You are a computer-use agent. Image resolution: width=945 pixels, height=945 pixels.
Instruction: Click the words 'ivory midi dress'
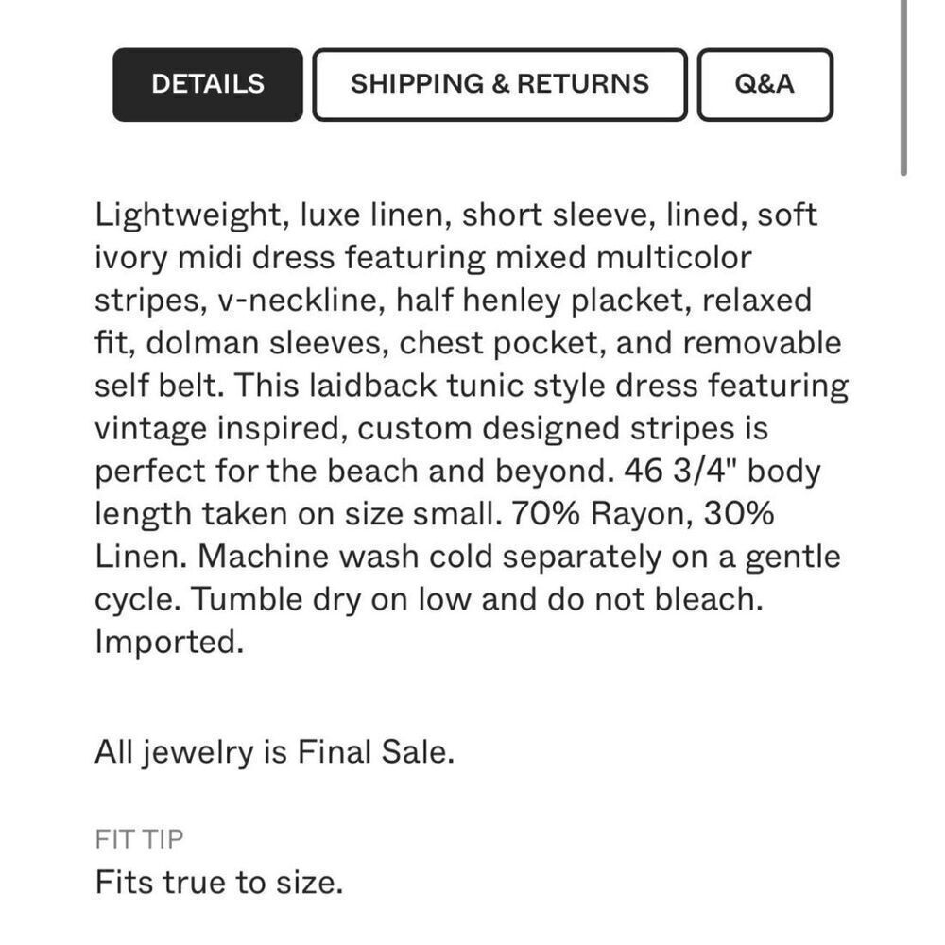tap(215, 258)
